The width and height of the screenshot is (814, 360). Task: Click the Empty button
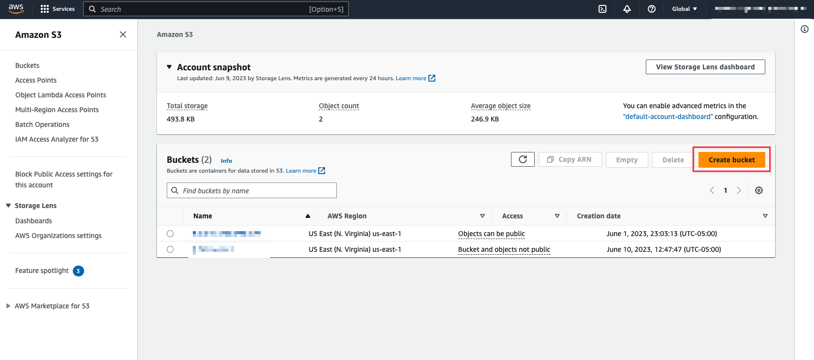click(627, 160)
